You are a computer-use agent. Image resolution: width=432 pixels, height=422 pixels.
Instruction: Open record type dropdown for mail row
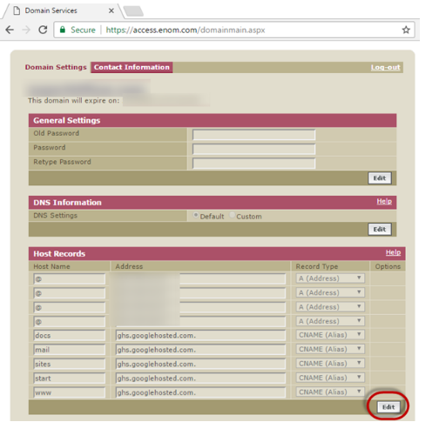(x=330, y=349)
